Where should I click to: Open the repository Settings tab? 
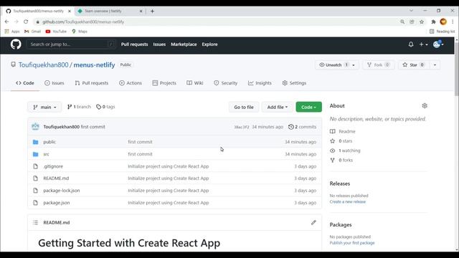(x=294, y=83)
